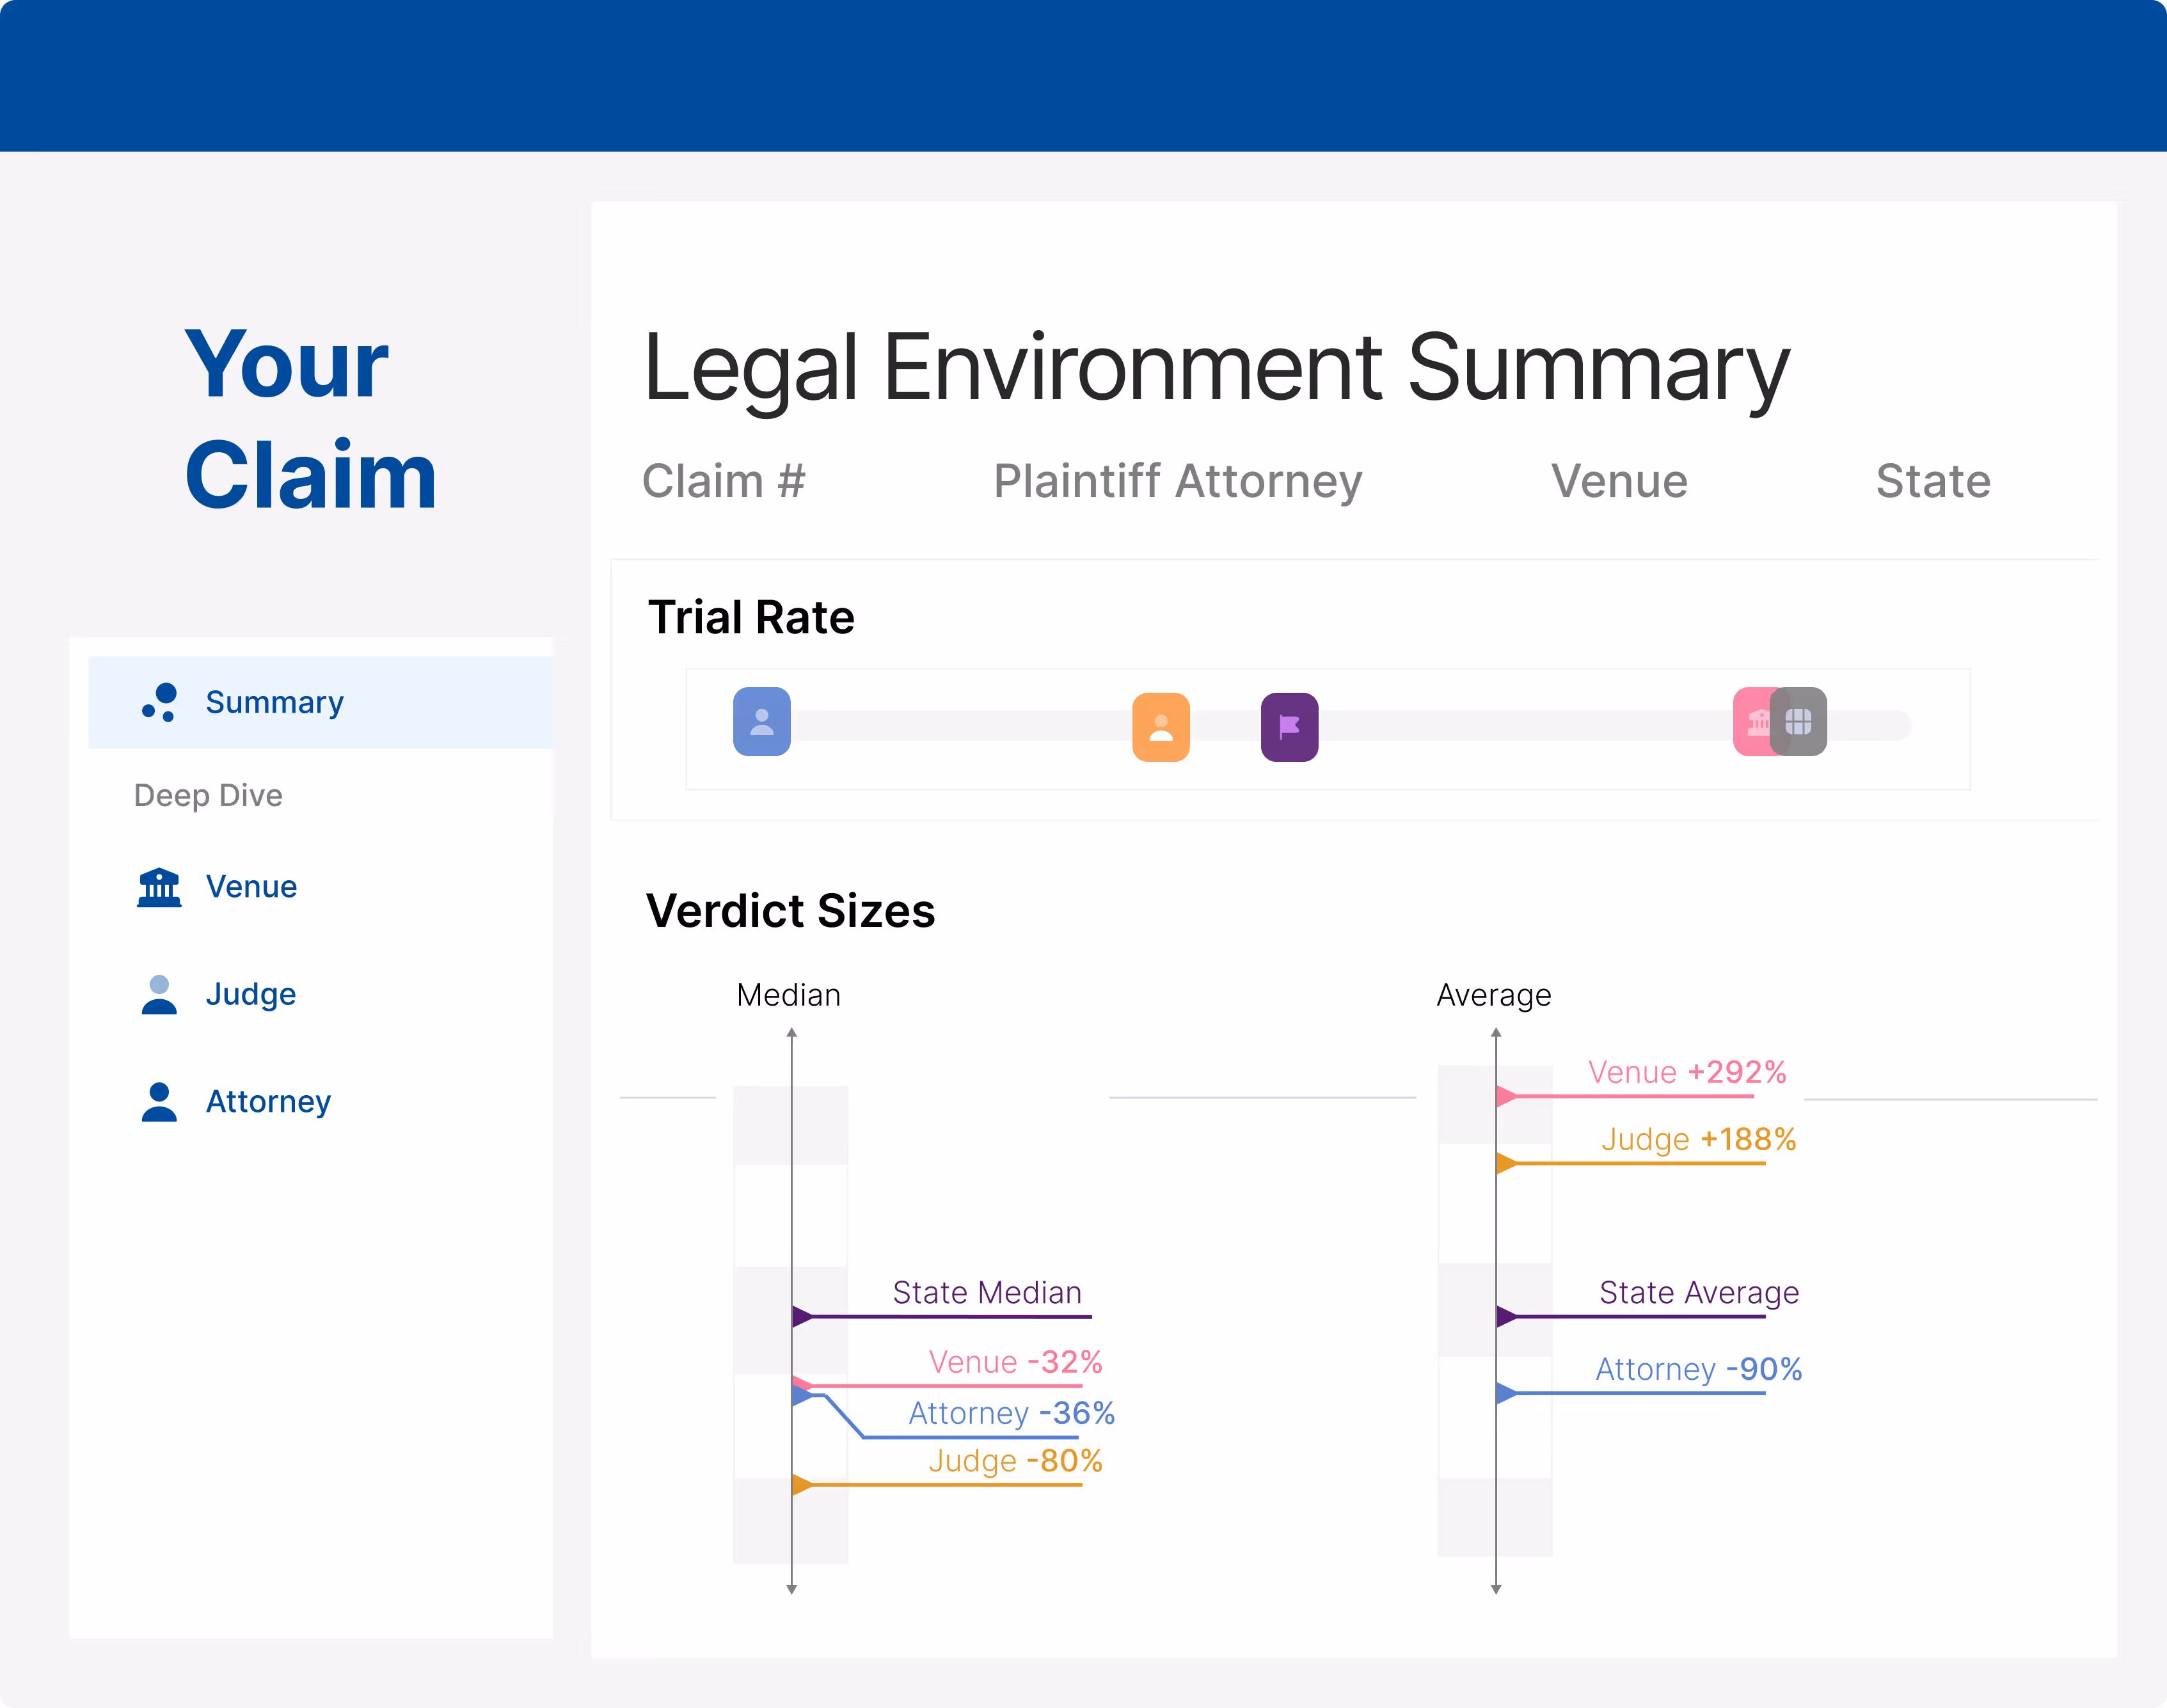Go to the Judge deep dive page

click(250, 994)
